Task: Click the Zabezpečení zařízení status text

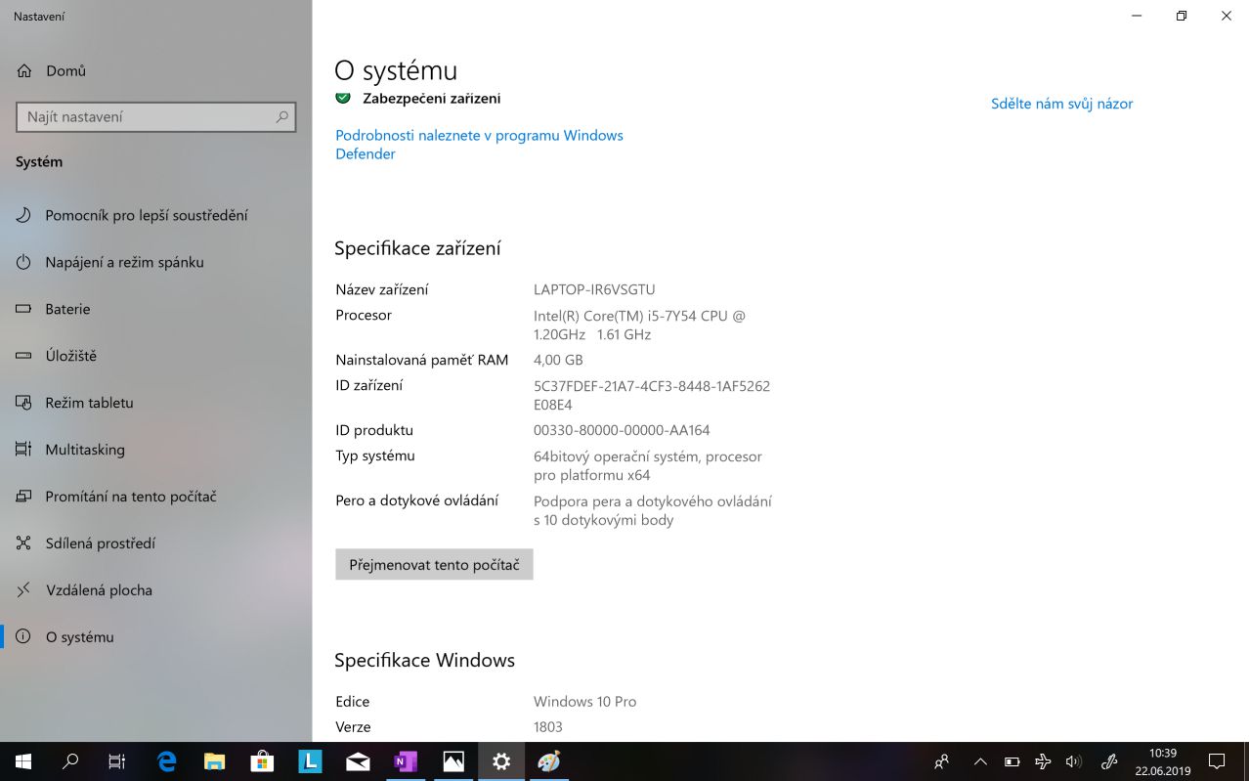Action: [432, 99]
